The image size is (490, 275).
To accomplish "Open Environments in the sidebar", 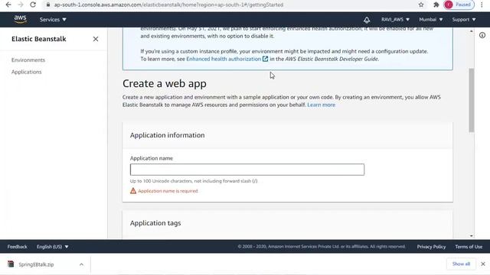I will [28, 60].
